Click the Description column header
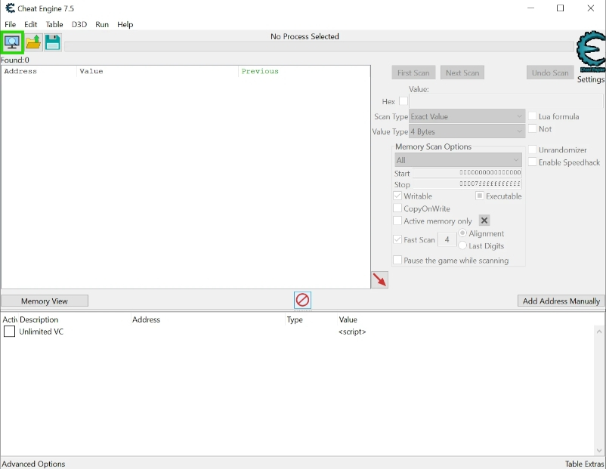Screen dimensions: 606x469 pos(74,319)
